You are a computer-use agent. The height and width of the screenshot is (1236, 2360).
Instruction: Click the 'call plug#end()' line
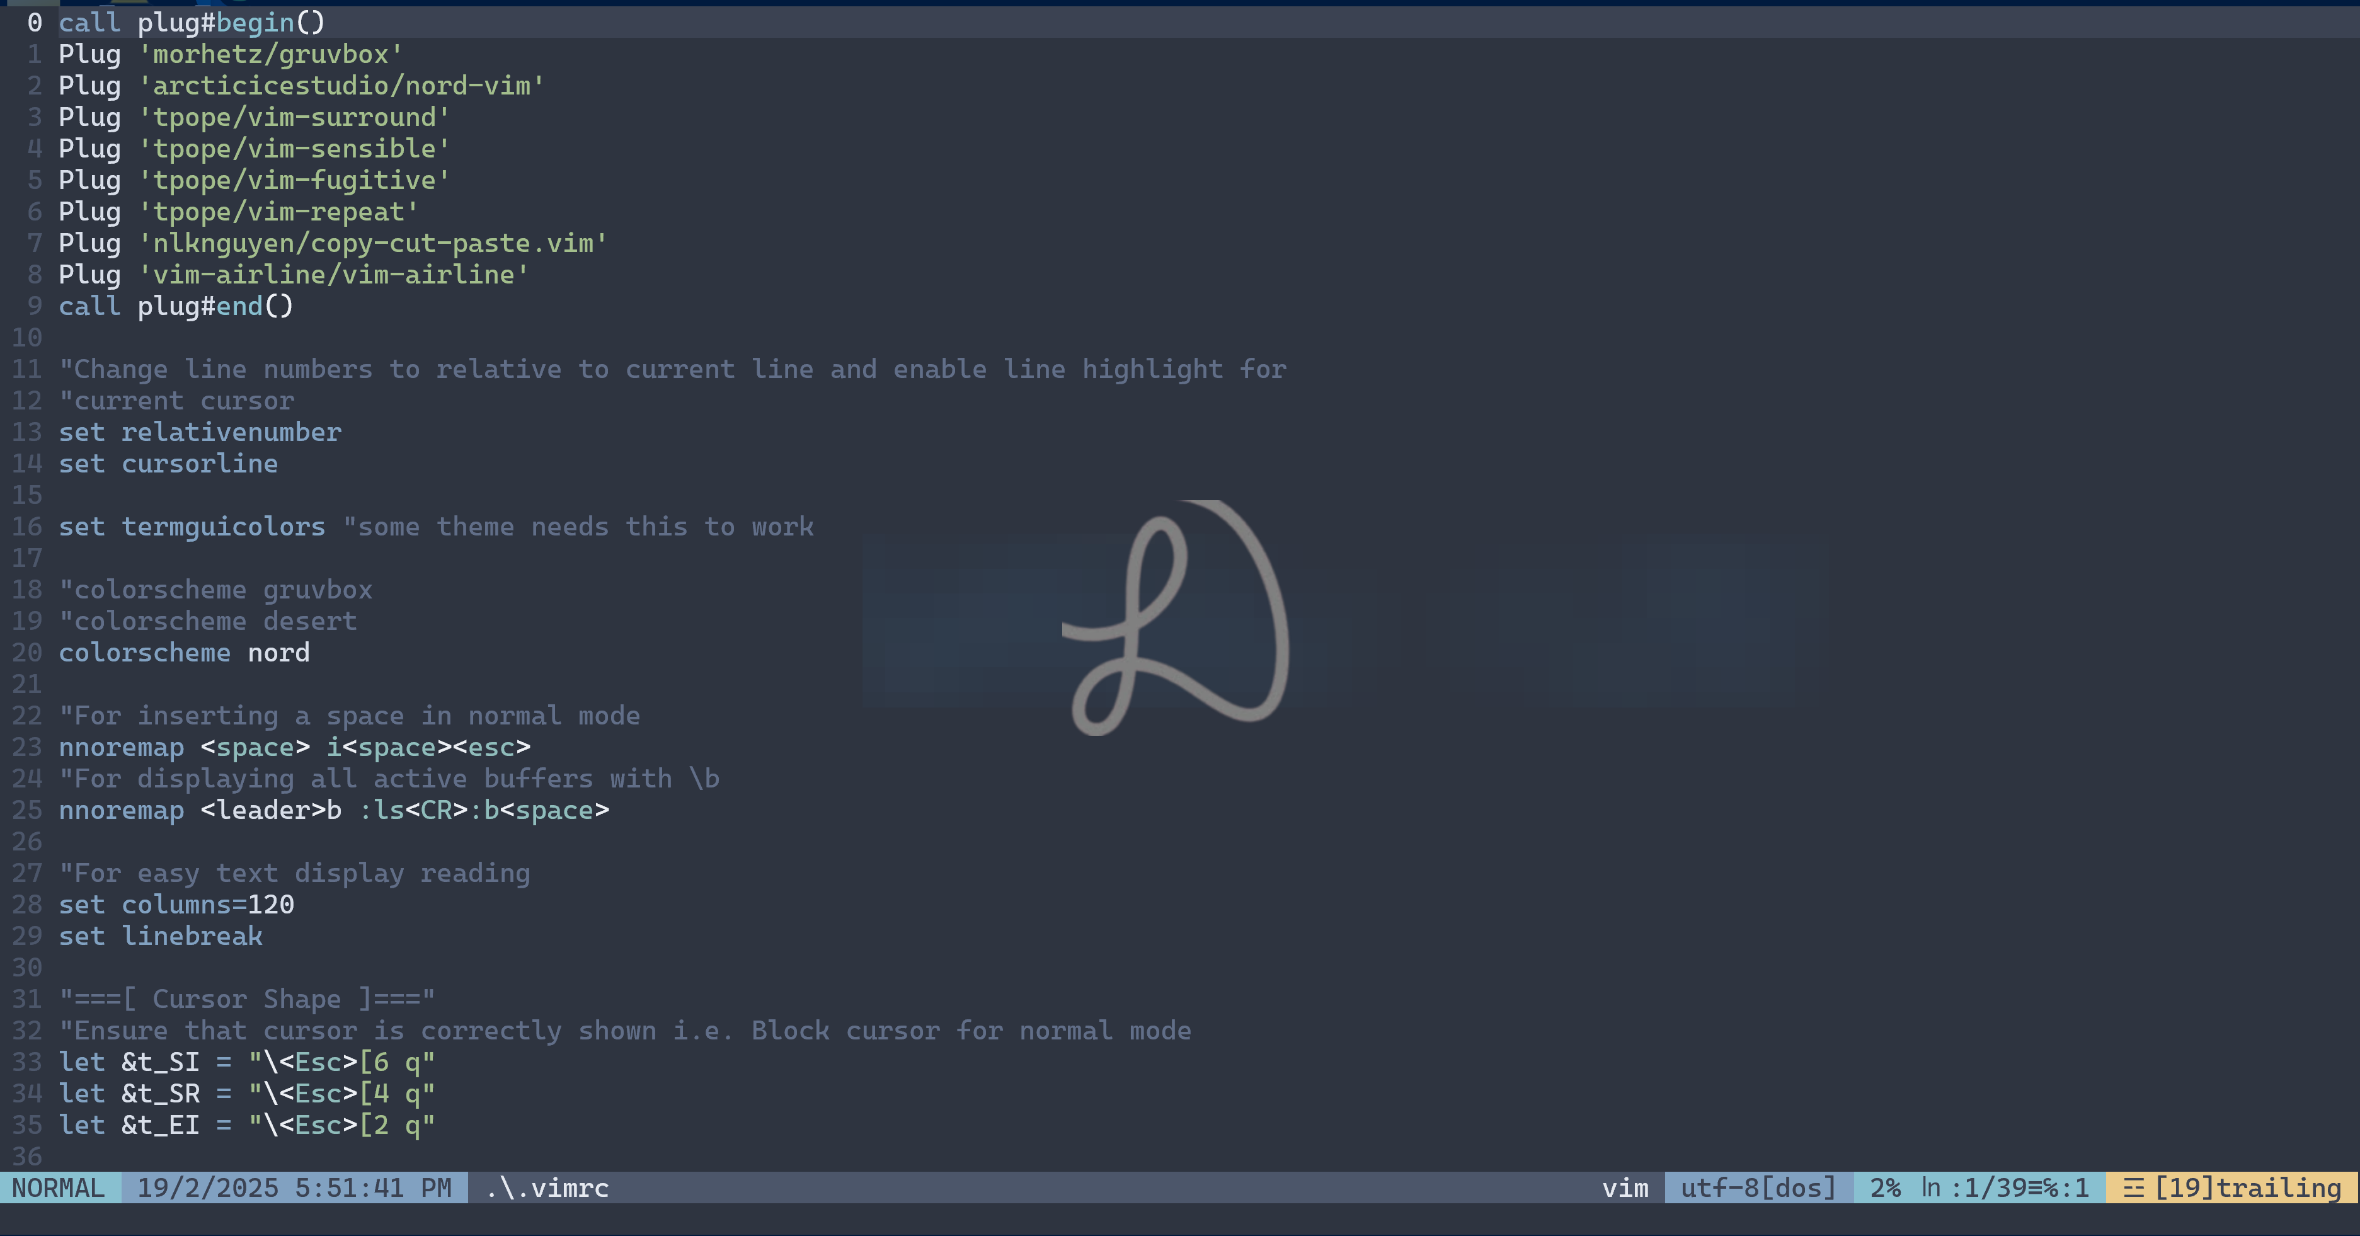176,306
